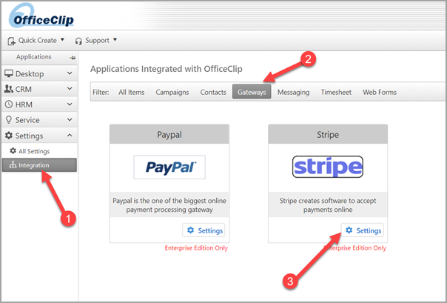The height and width of the screenshot is (303, 447).
Task: Click the gear icon in Paypal Settings button
Action: click(190, 230)
